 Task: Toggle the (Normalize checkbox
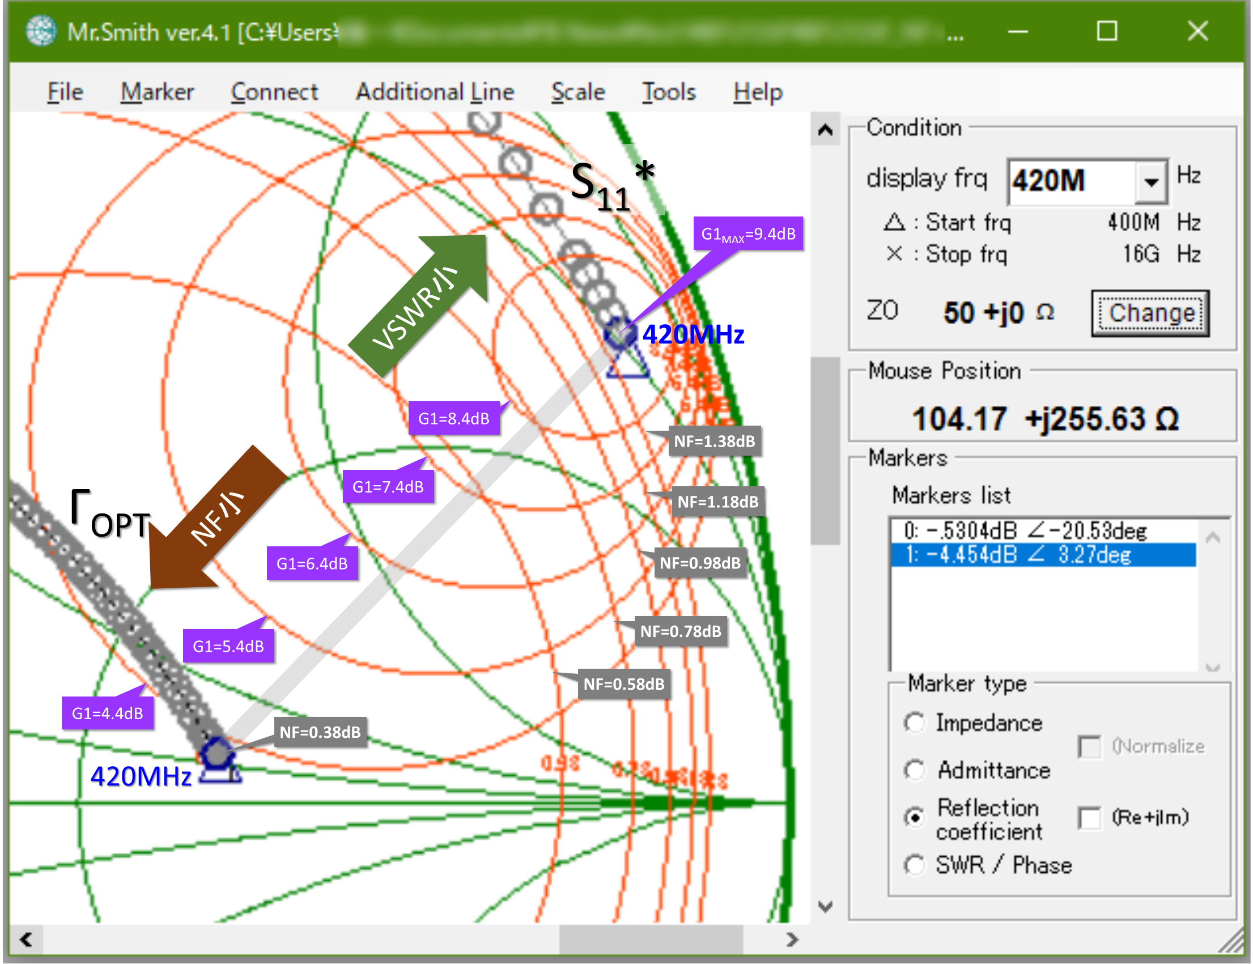pos(1089,746)
